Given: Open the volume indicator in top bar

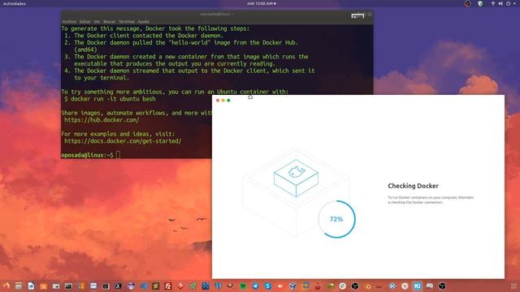Looking at the screenshot, I should [500, 3].
